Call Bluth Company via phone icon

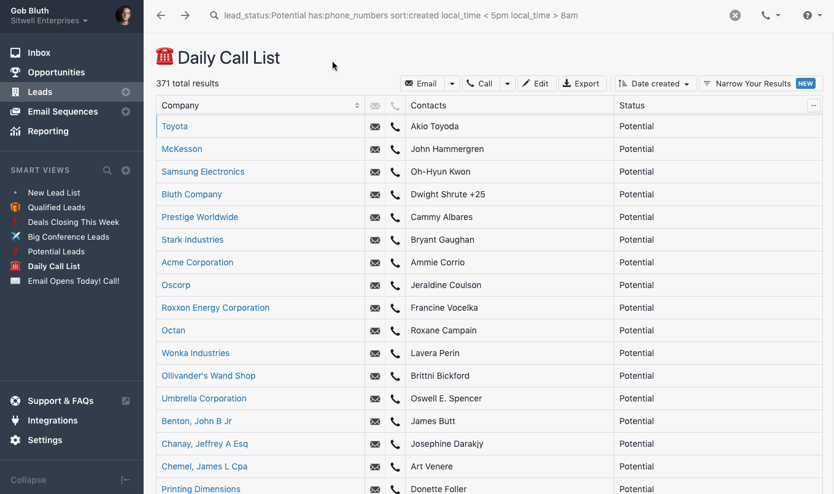click(395, 195)
